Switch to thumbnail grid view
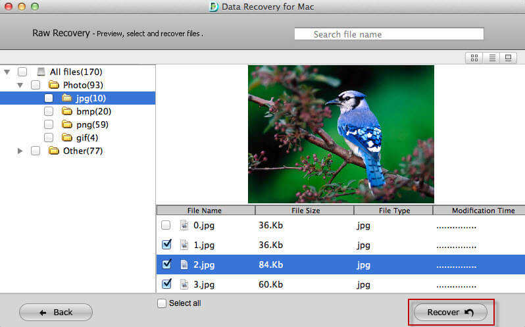525x327 pixels. pos(474,58)
